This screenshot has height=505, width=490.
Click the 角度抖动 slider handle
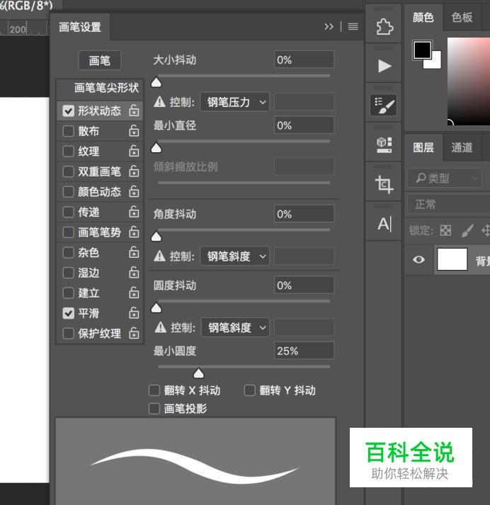tap(156, 237)
